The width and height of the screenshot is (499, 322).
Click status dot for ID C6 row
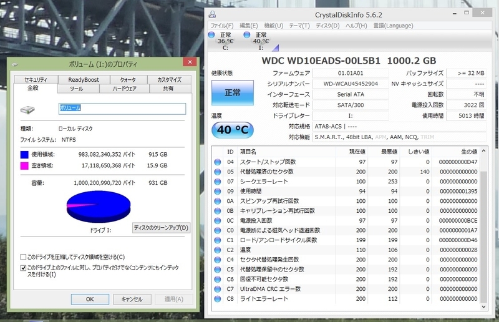218,280
